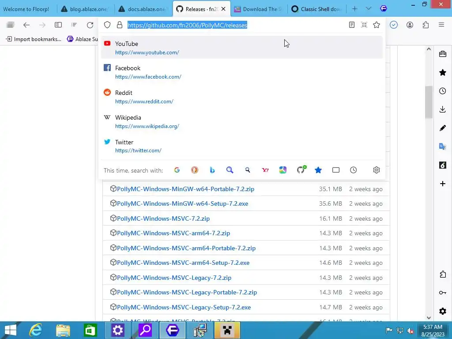Image resolution: width=452 pixels, height=339 pixels.
Task: Download PollyMC-Windows-MSVC-arm64-7.2.zip
Action: tap(173, 233)
